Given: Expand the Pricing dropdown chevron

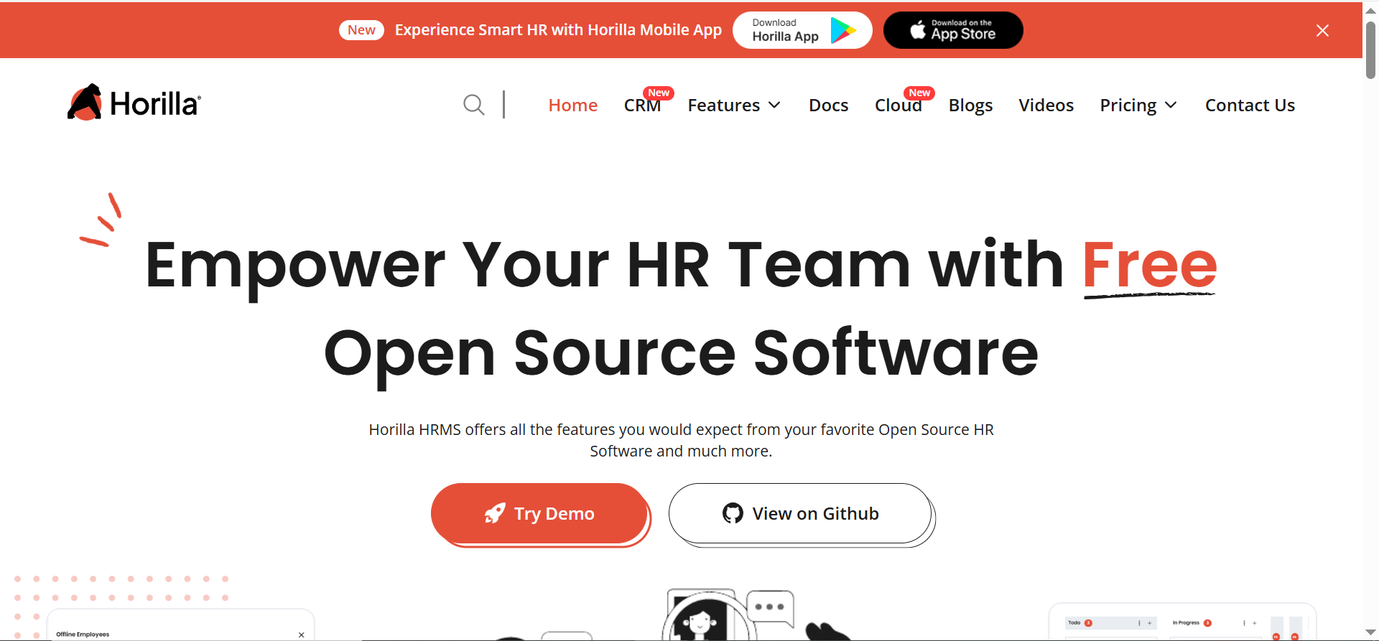Looking at the screenshot, I should click(1171, 106).
